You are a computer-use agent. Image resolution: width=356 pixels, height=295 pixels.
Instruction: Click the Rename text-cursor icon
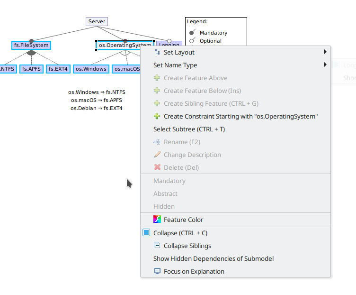(157, 142)
